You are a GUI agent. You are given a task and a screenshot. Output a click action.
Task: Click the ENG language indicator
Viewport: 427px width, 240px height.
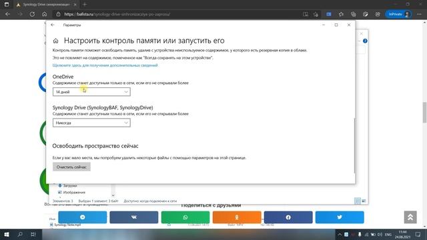click(x=388, y=234)
